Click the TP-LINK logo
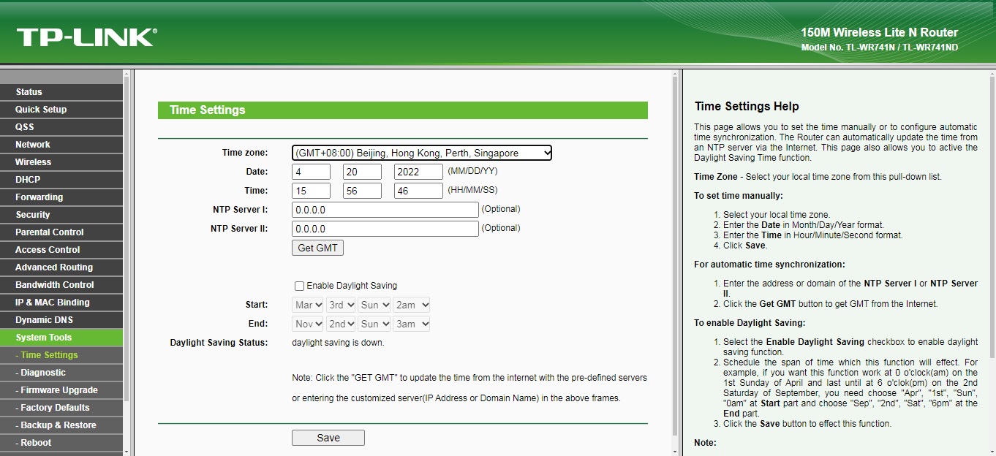This screenshot has height=456, width=996. (86, 37)
